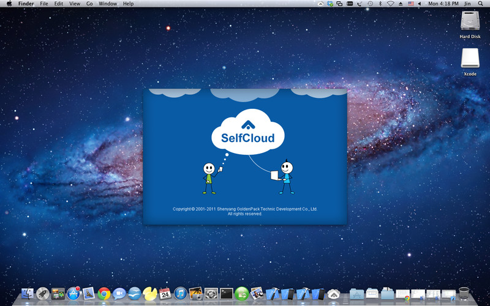The image size is (490, 306).
Task: Click the Eject menu bar icon
Action: [x=401, y=4]
